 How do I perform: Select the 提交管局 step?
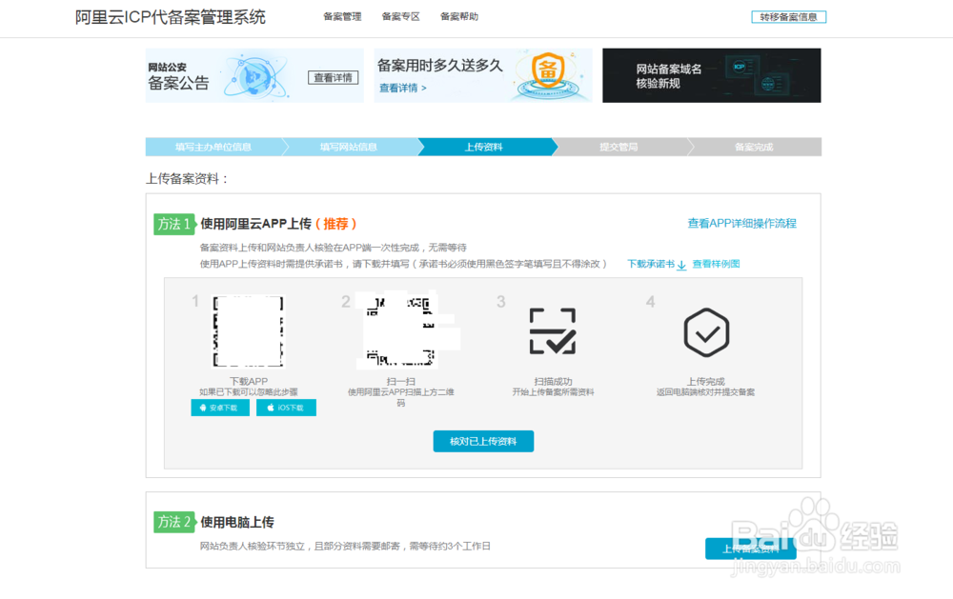[618, 147]
